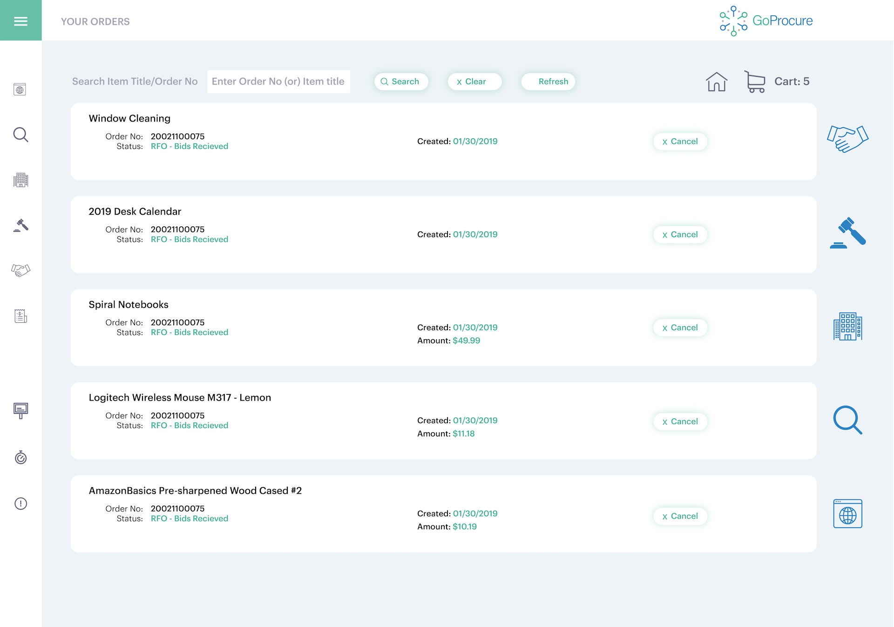Screen dimensions: 894x627
Task: Click the home icon
Action: [x=716, y=82]
